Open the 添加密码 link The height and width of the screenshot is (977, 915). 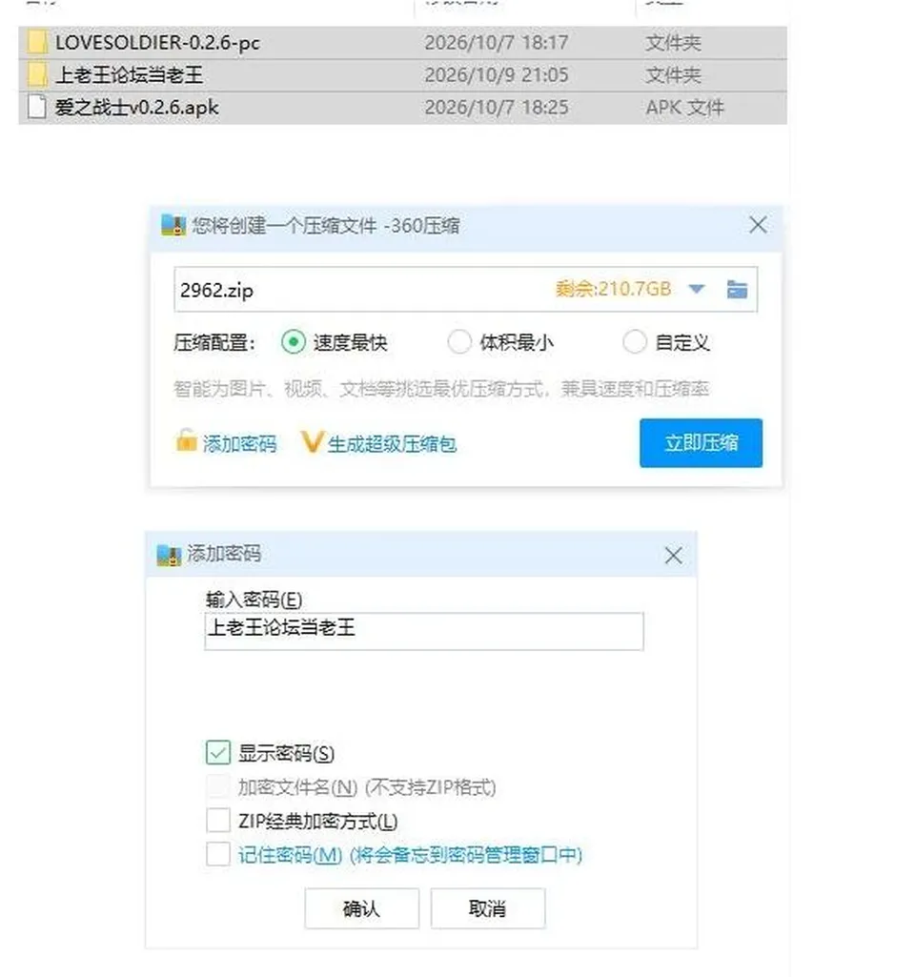(240, 443)
